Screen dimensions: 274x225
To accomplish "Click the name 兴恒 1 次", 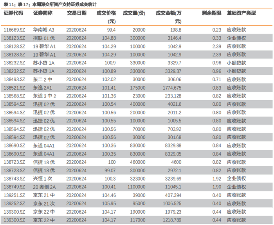I will click(x=43, y=179).
